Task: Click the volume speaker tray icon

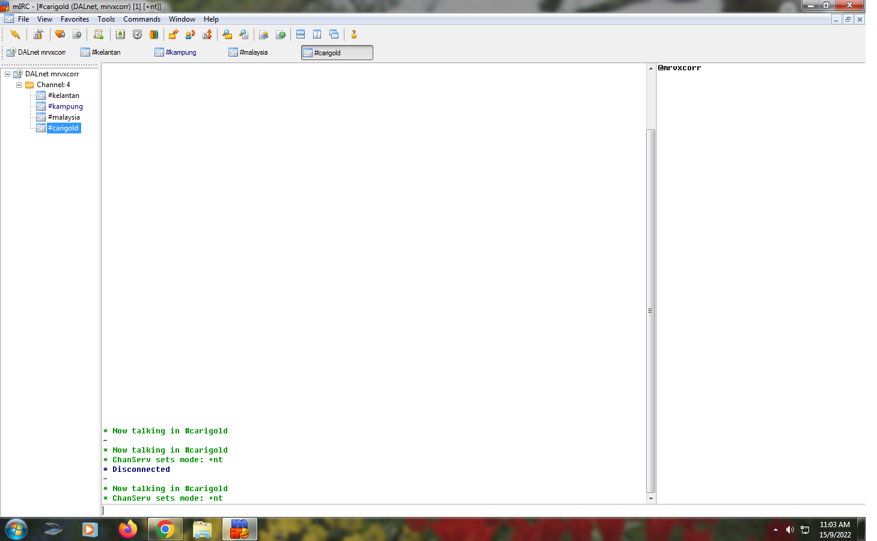Action: [x=790, y=530]
